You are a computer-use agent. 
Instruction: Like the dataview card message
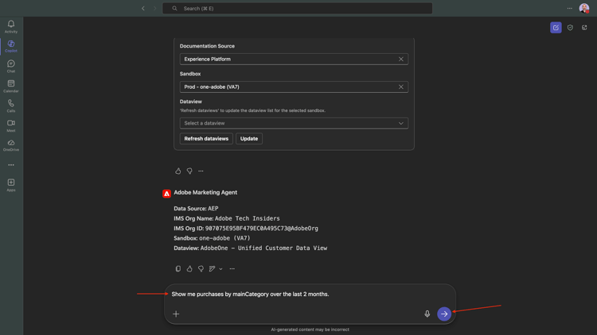[x=178, y=171]
